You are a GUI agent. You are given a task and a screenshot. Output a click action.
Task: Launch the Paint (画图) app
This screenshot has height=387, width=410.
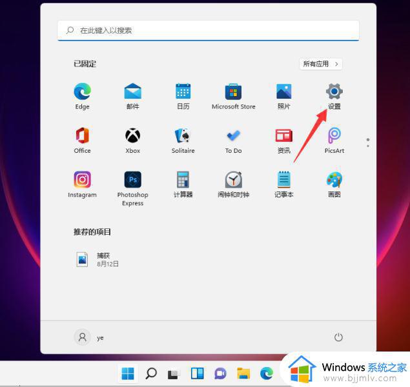click(x=334, y=184)
